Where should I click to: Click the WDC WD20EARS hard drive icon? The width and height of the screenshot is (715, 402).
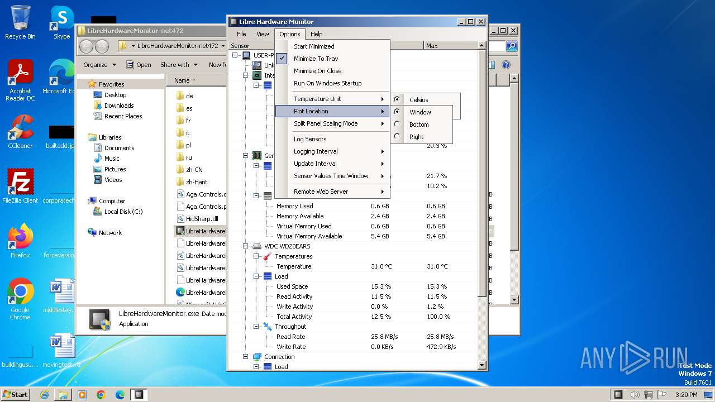click(257, 246)
